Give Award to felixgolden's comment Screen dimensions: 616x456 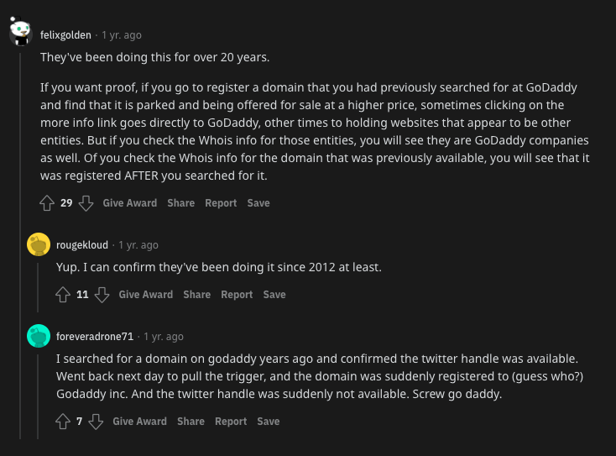(x=129, y=203)
